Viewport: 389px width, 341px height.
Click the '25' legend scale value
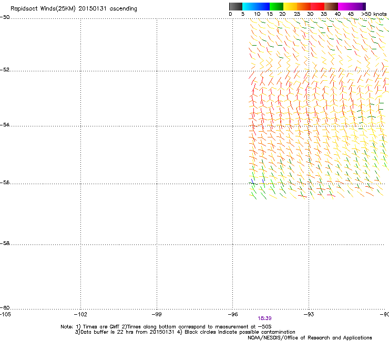tap(297, 14)
